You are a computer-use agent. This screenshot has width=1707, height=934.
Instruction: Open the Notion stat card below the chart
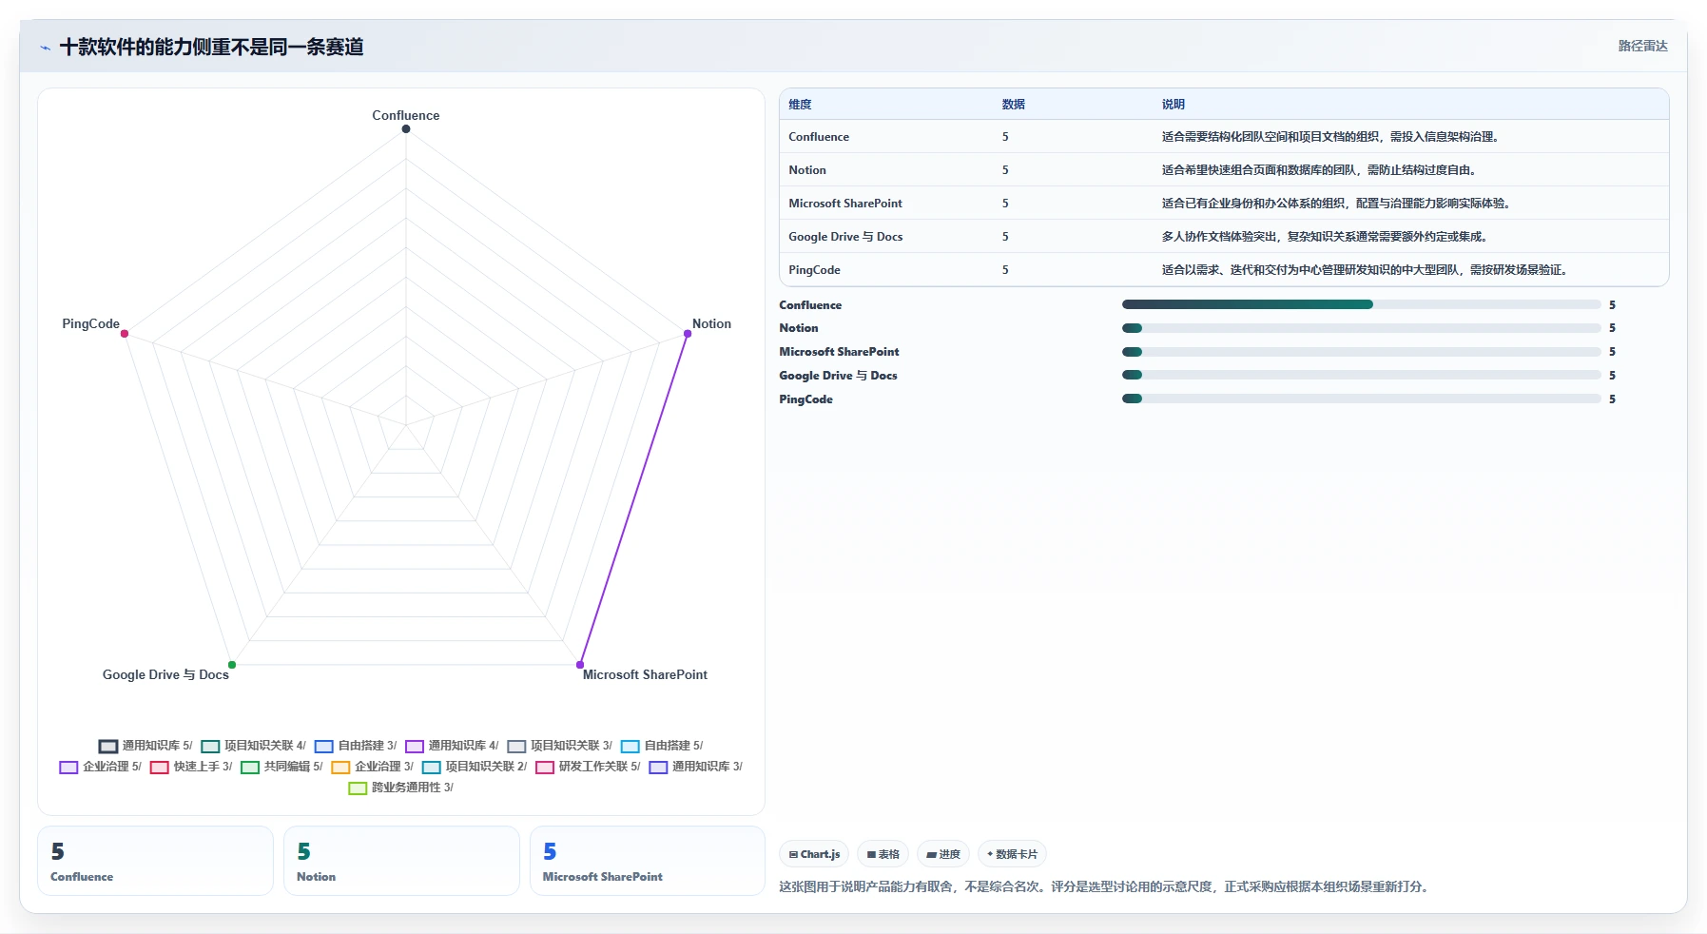coord(401,861)
